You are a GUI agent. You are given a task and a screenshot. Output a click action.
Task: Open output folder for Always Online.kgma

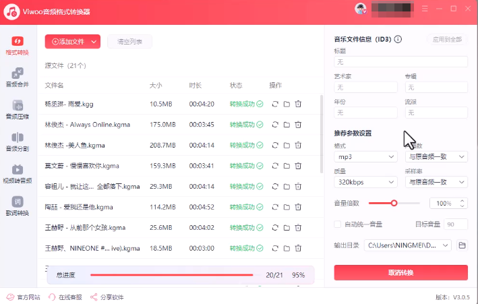287,125
